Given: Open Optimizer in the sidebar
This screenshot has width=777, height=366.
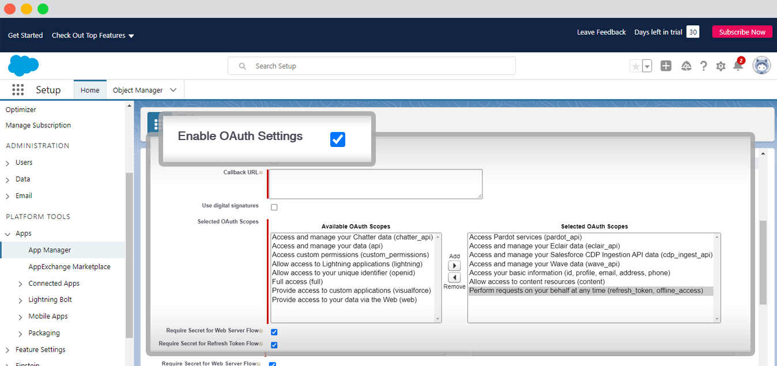Looking at the screenshot, I should pyautogui.click(x=21, y=110).
